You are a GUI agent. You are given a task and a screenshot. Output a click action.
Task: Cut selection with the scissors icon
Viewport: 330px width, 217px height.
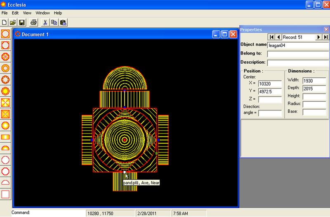[x=45, y=22]
